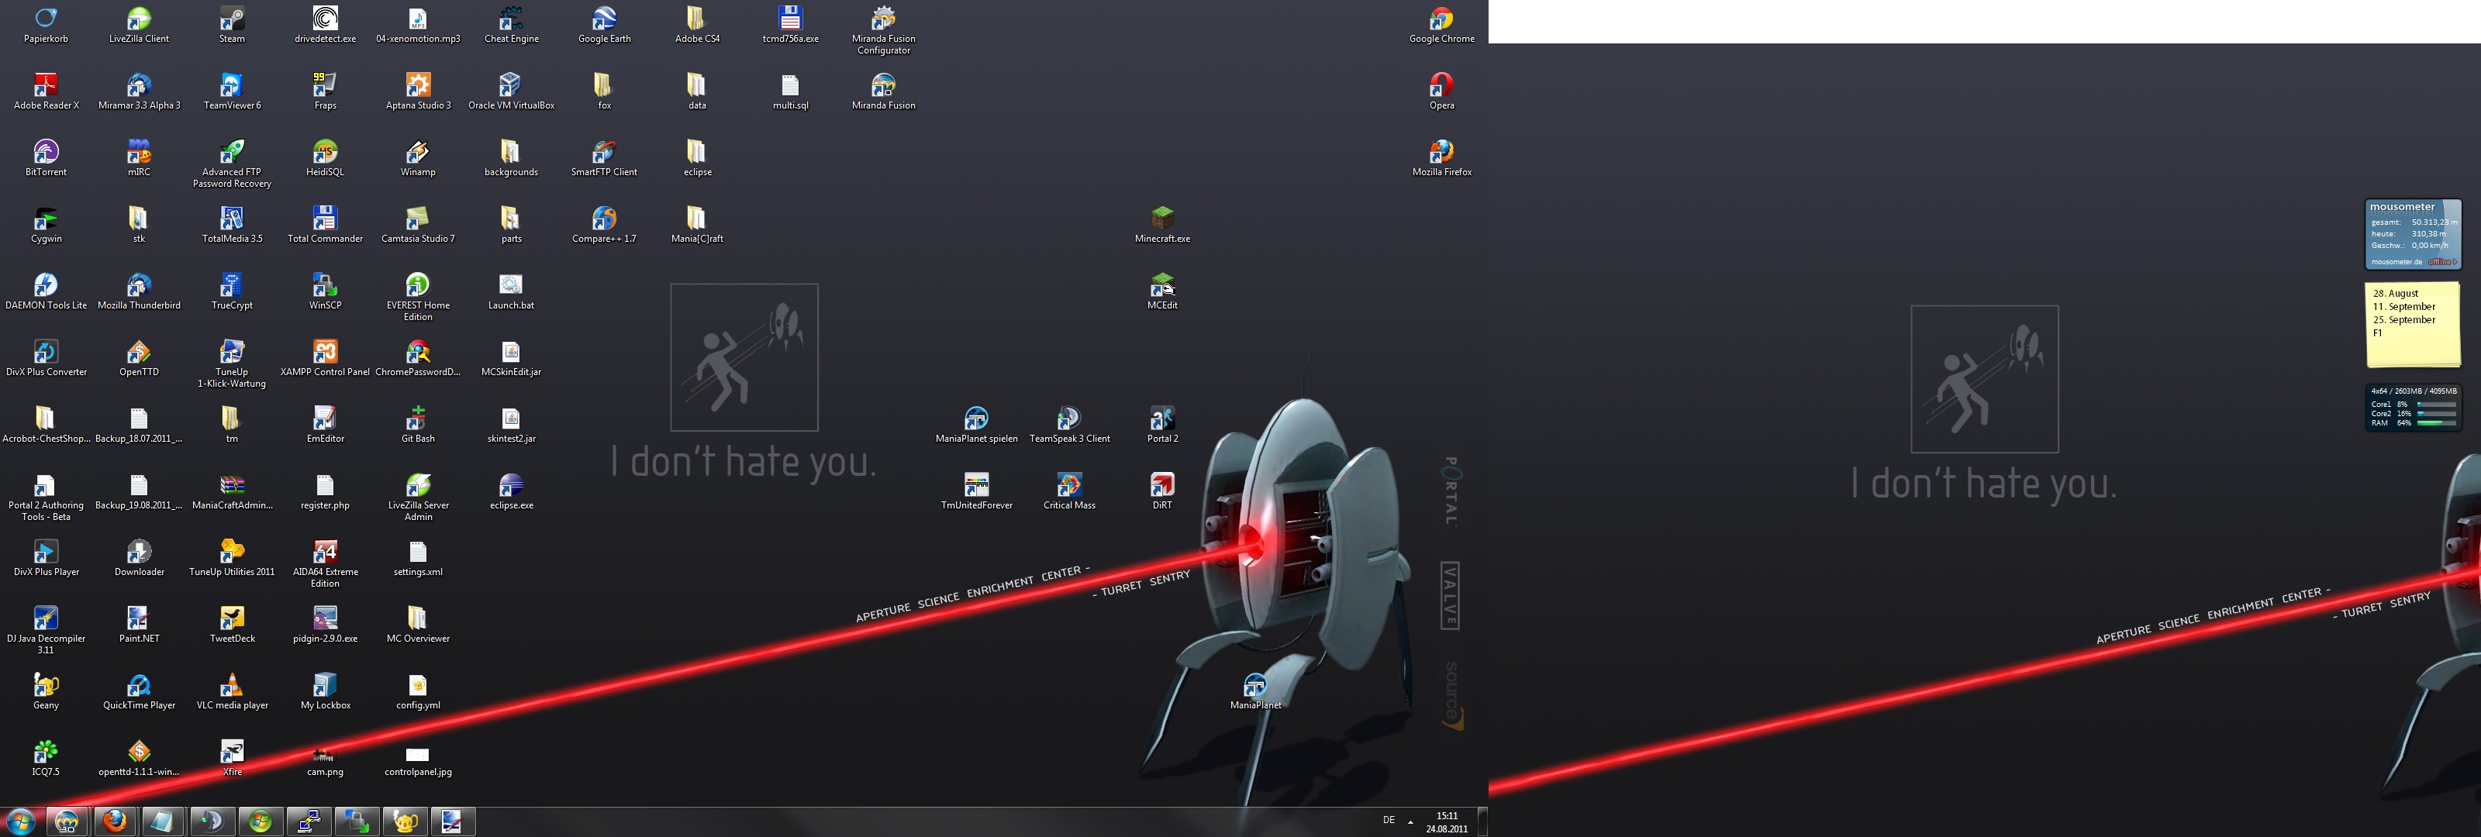Open the MCEdit shortcut
The image size is (2481, 837).
(1162, 290)
